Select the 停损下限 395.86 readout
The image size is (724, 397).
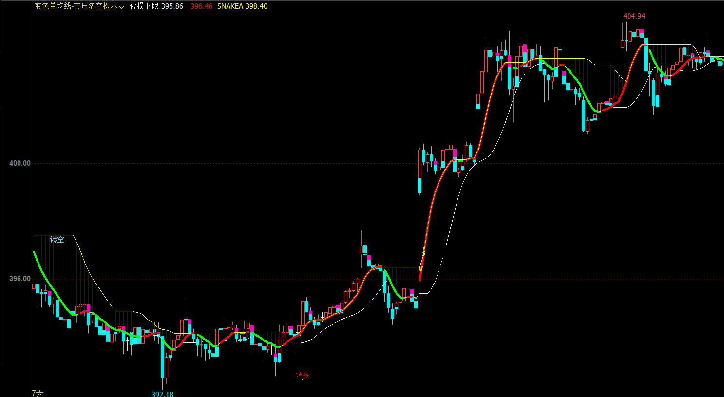[x=156, y=6]
